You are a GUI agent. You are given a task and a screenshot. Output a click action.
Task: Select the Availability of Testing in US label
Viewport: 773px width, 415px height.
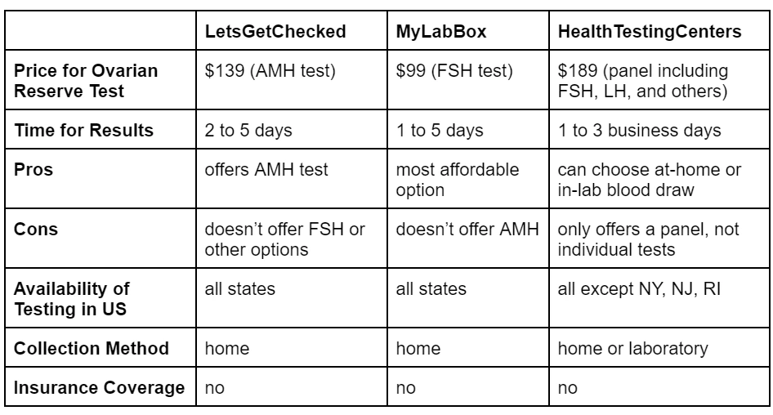click(73, 297)
